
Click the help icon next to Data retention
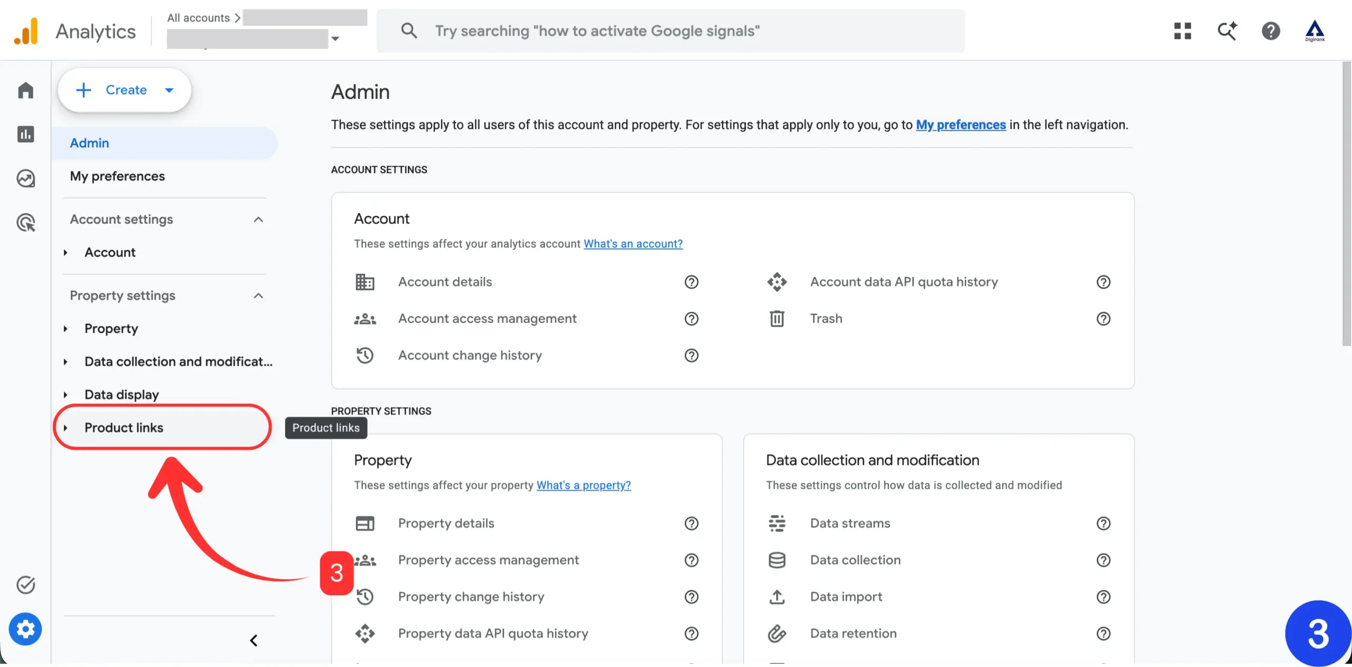tap(1103, 633)
